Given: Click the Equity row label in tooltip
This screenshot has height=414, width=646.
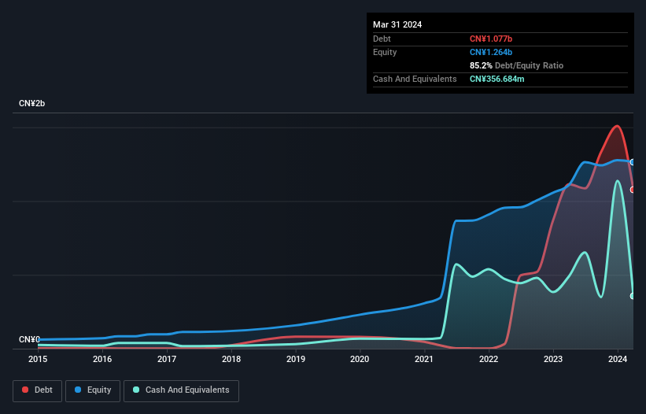Looking at the screenshot, I should coord(385,52).
